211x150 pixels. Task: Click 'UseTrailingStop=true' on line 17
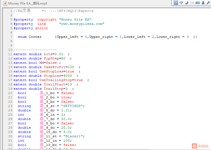[x=61, y=80]
